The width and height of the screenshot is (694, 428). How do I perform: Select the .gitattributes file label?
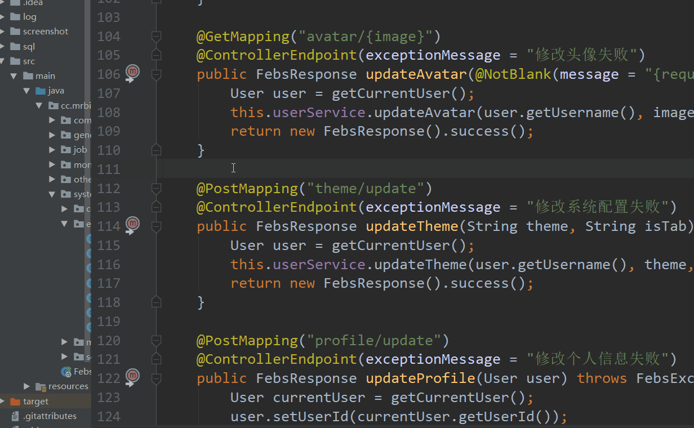pos(50,416)
